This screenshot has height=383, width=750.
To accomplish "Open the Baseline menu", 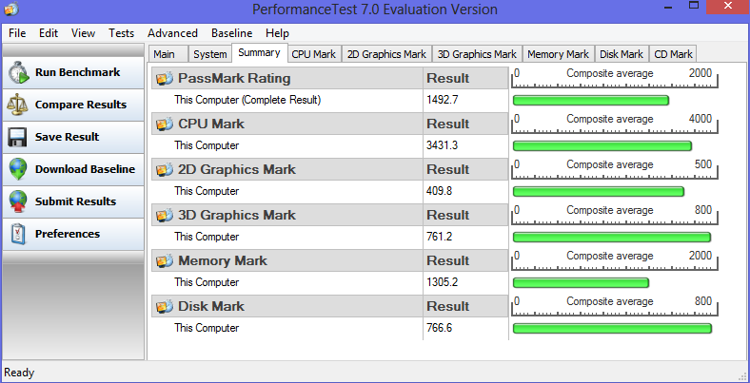I will pyautogui.click(x=232, y=33).
